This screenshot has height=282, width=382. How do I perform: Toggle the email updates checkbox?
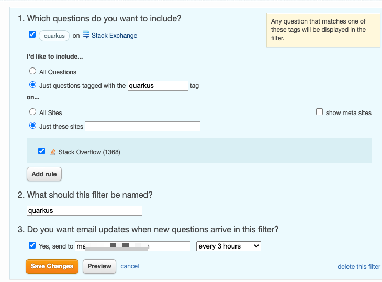32,245
